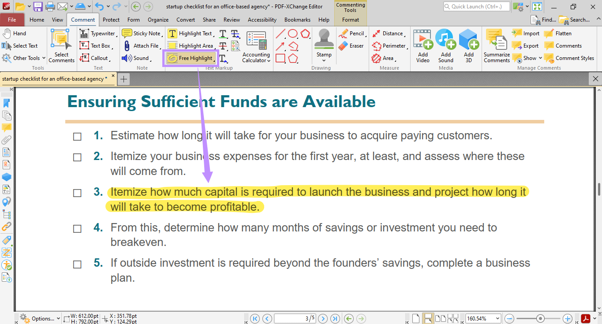This screenshot has height=324, width=602.
Task: Select the Free Highlight tool
Action: [x=191, y=58]
